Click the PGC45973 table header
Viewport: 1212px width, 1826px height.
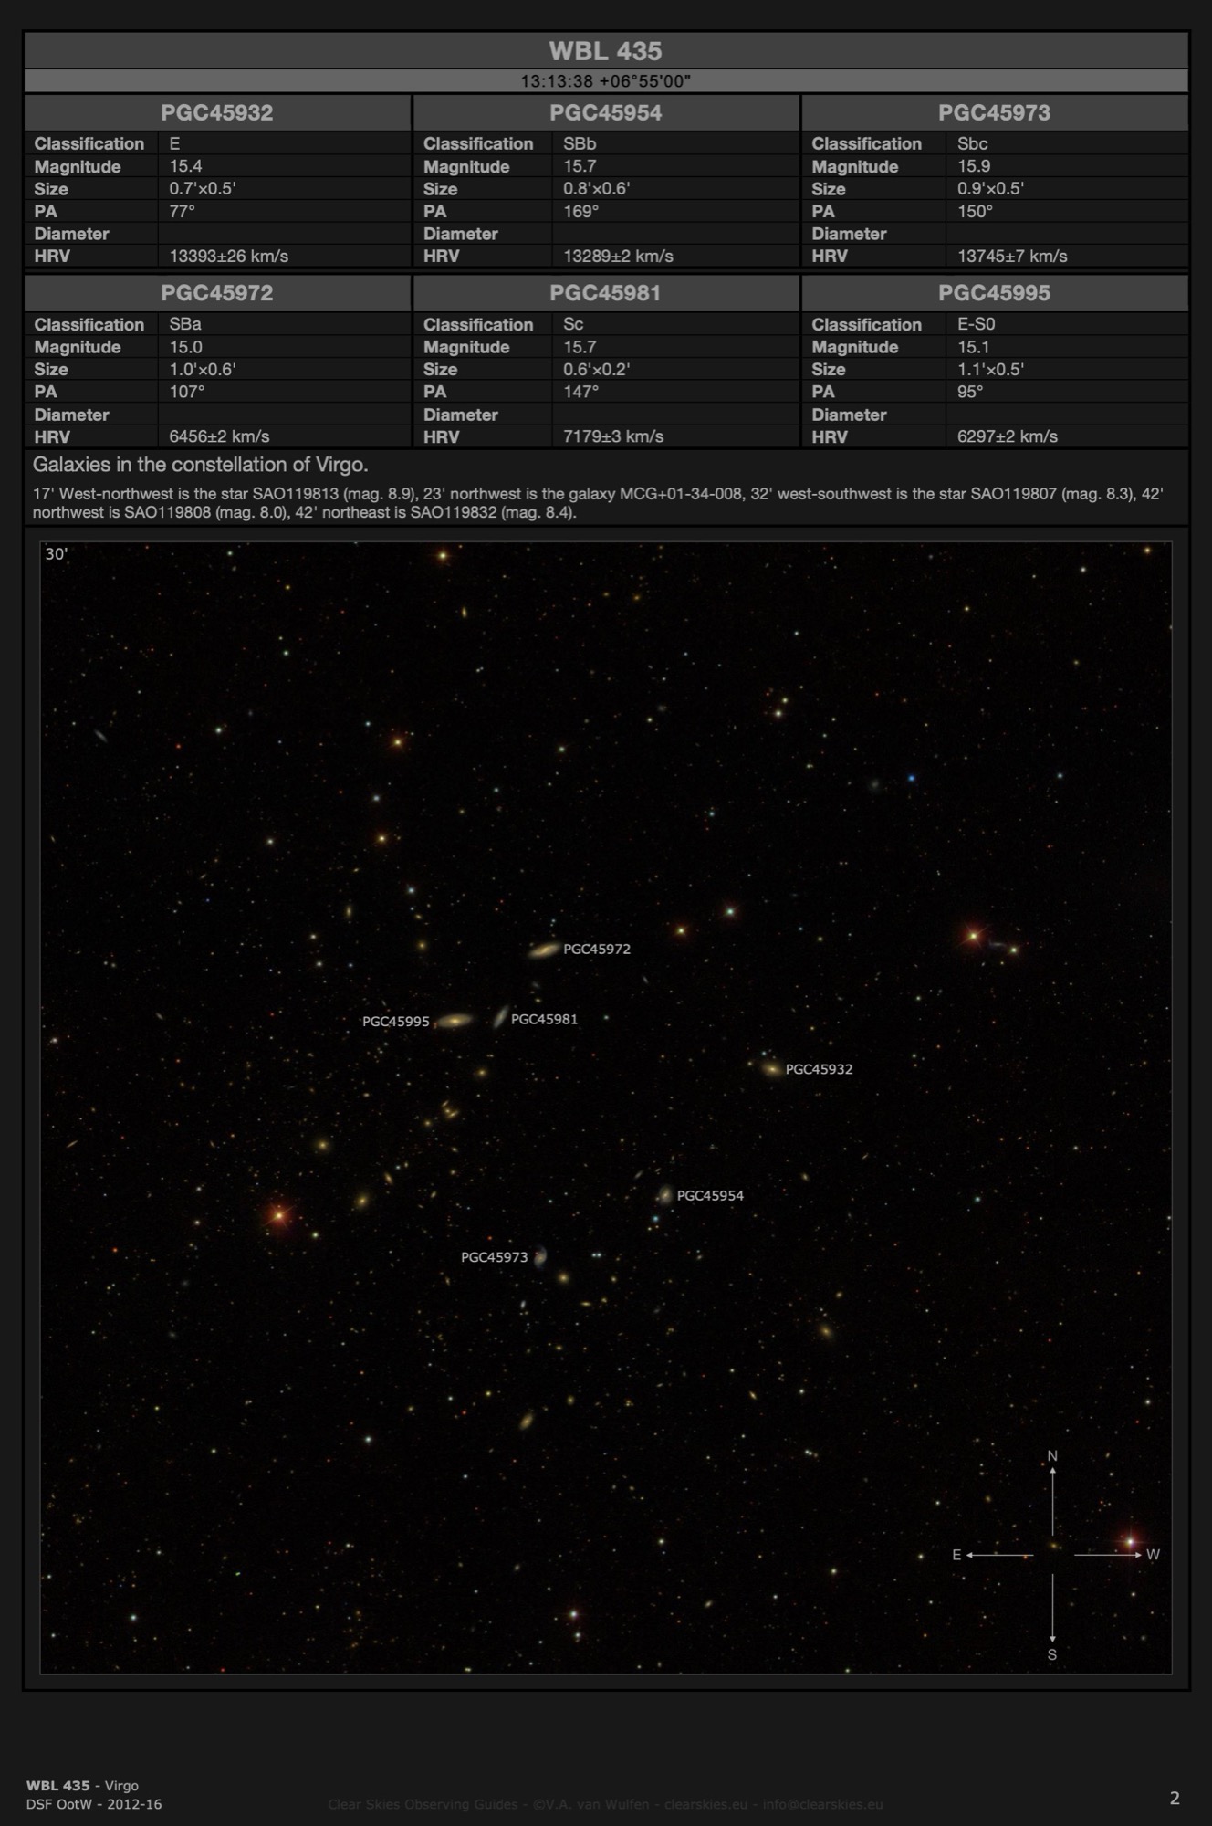tap(994, 113)
